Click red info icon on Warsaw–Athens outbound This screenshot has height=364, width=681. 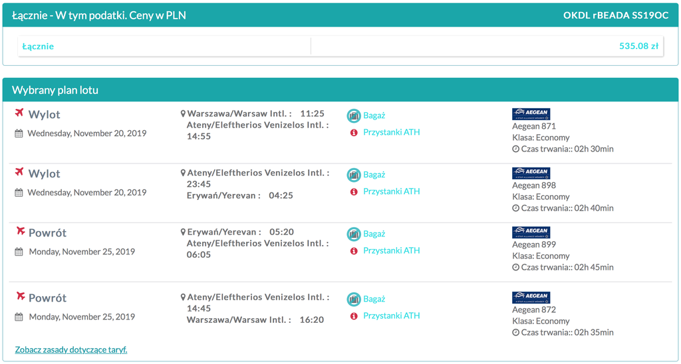point(354,132)
